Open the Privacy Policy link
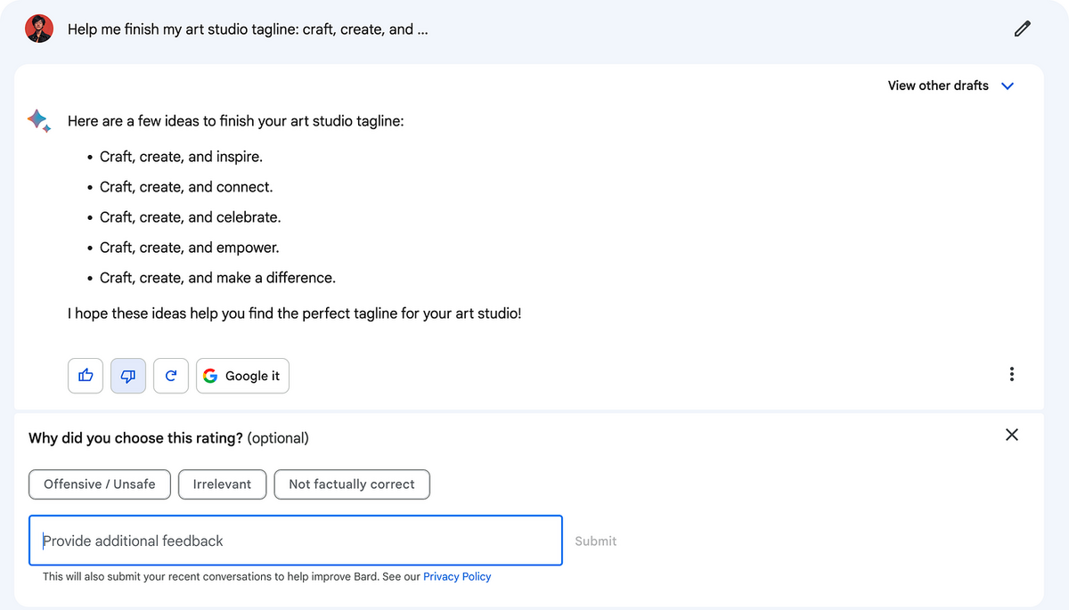This screenshot has height=610, width=1069. (x=457, y=576)
